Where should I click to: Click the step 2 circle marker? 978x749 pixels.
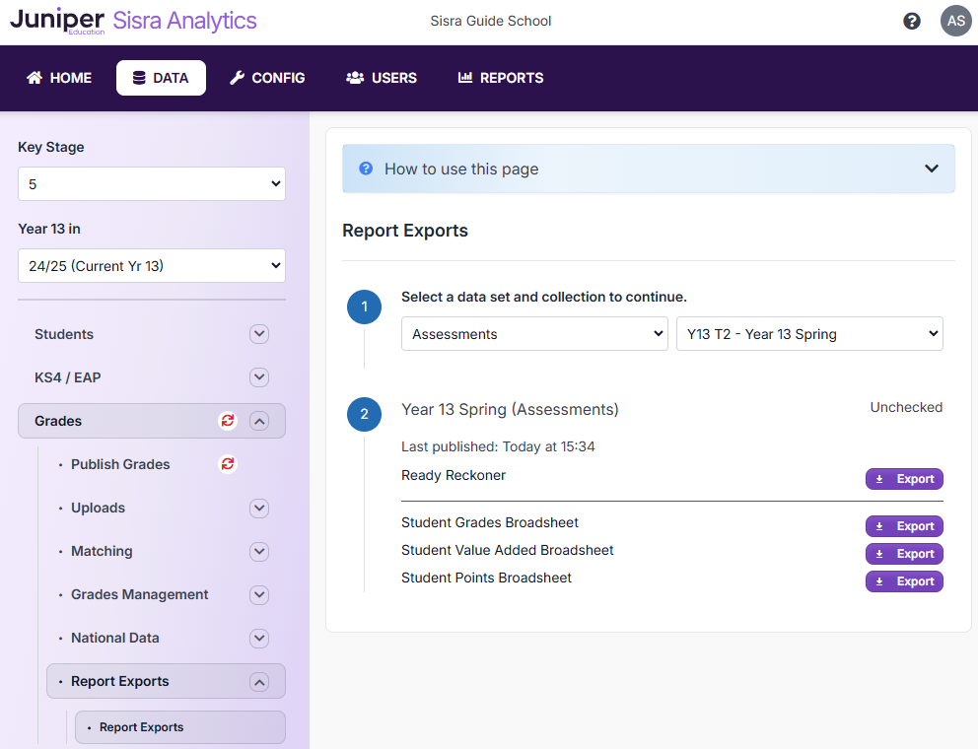[x=364, y=414]
